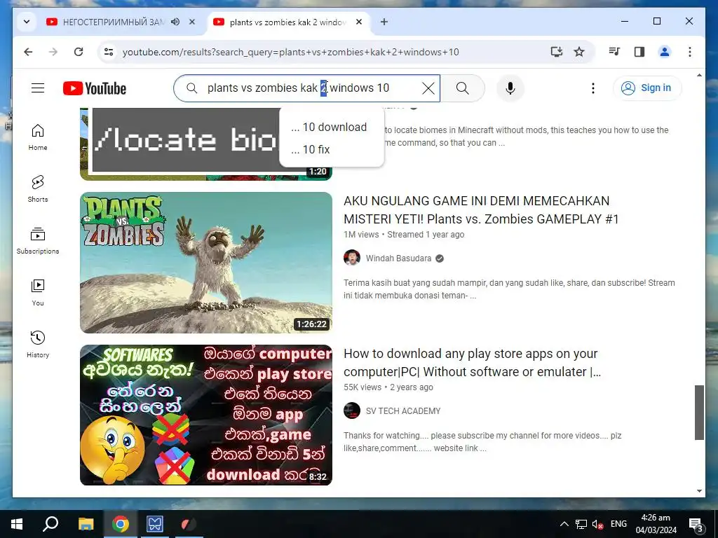This screenshot has width=718, height=538.
Task: Open the play store apps video thumbnail
Action: click(x=206, y=415)
